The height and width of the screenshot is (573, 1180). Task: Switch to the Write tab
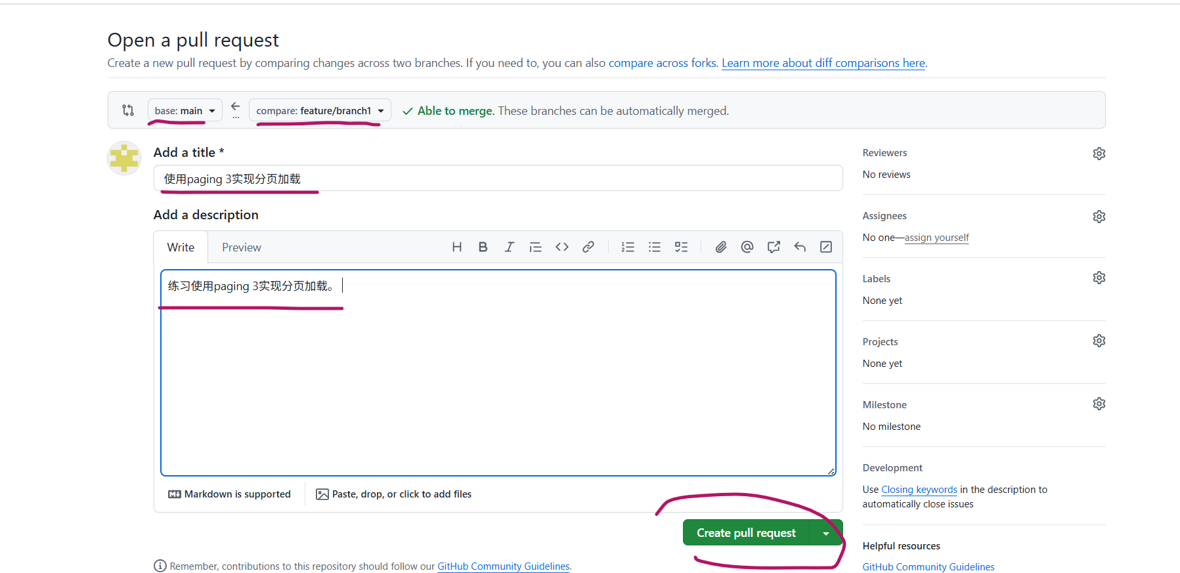(181, 247)
